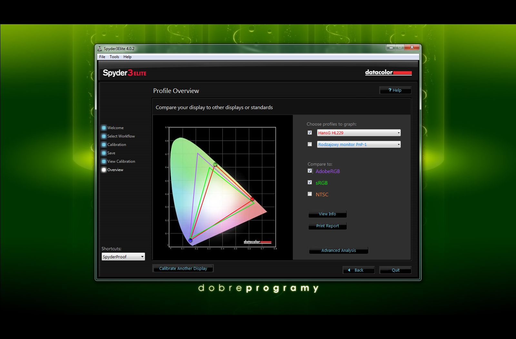The width and height of the screenshot is (516, 339).
Task: Click the red primary marker on gamut chart
Action: (252, 199)
